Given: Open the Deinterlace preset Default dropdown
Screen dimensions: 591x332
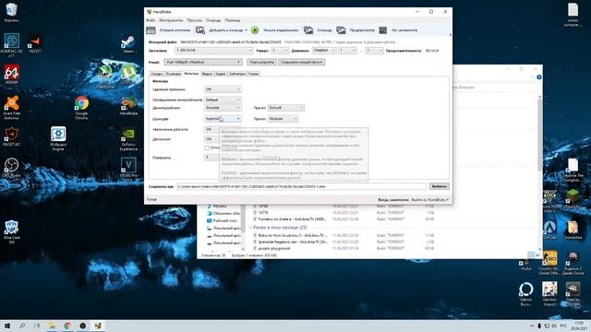Looking at the screenshot, I should click(286, 108).
